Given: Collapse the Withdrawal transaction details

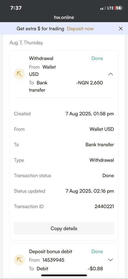Looking at the screenshot, I should (x=111, y=74).
